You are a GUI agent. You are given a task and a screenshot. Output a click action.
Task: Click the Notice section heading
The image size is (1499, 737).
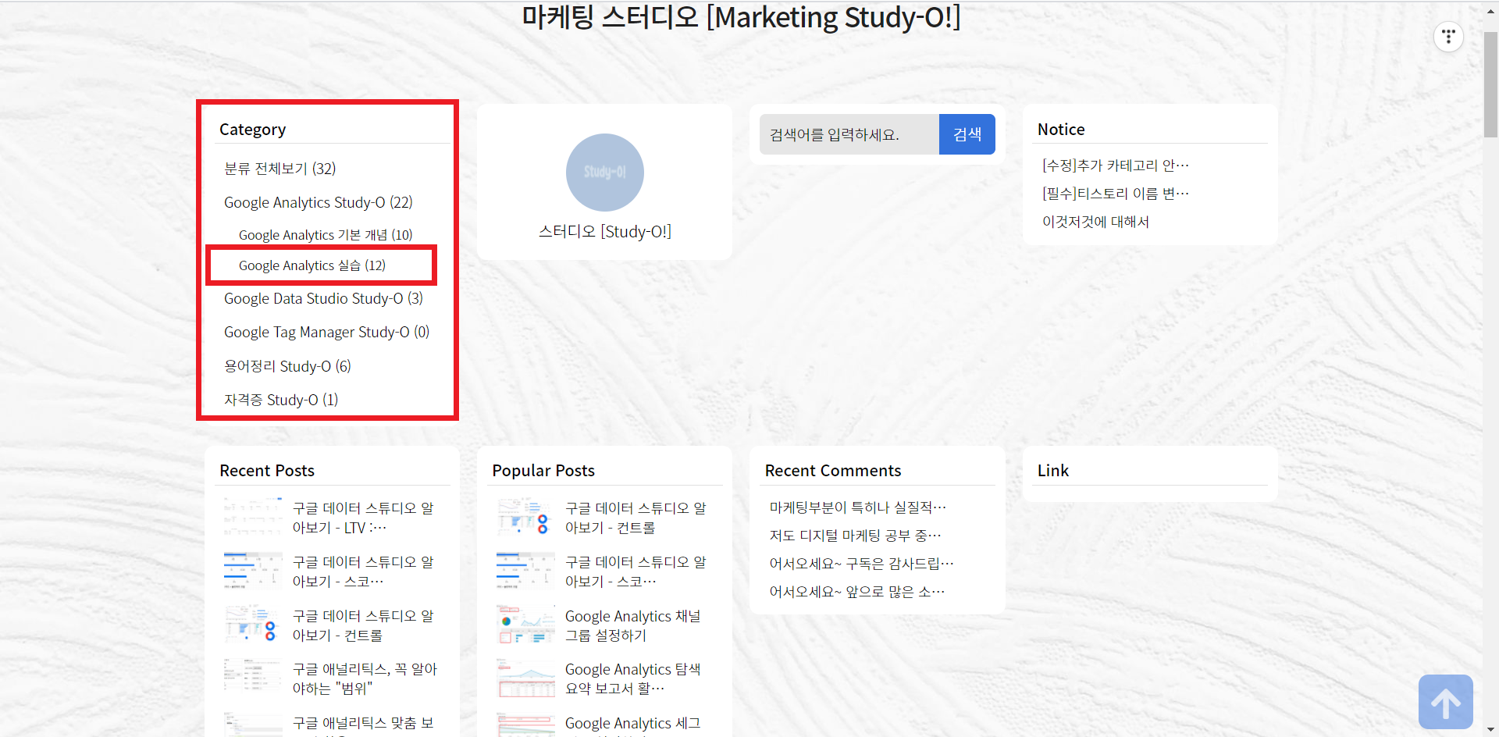coord(1061,130)
